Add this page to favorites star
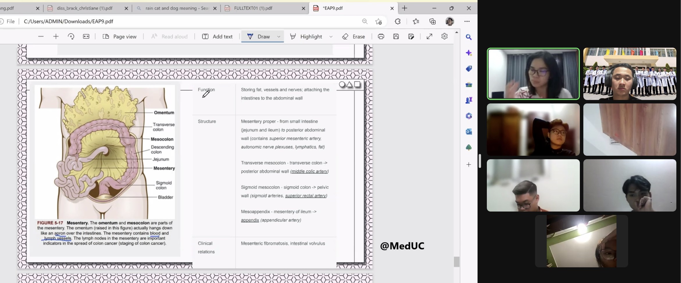This screenshot has width=681, height=283. tap(378, 22)
